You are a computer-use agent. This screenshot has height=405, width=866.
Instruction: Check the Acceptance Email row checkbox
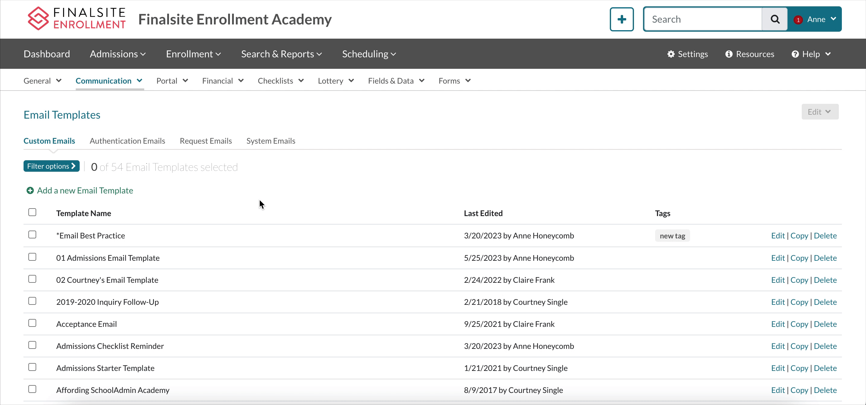pyautogui.click(x=32, y=323)
